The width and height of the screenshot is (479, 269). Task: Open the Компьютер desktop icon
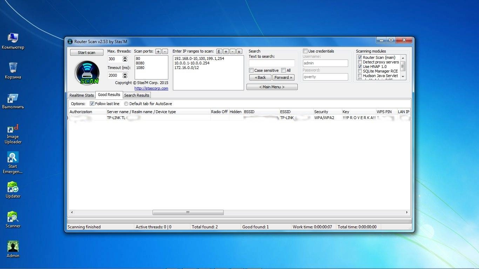coord(13,41)
